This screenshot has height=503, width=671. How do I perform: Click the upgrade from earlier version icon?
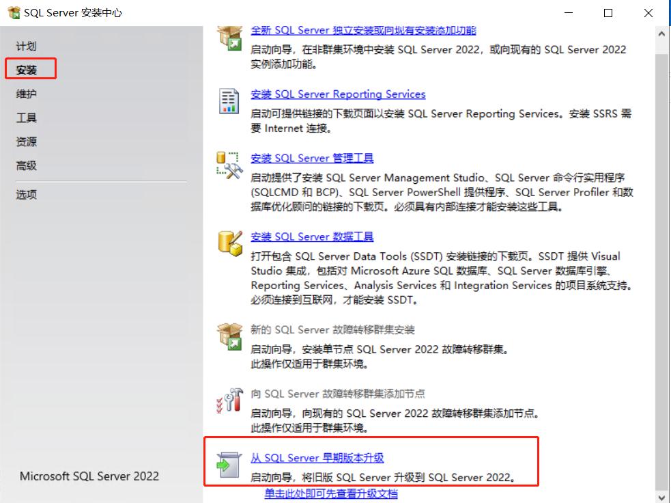pos(228,465)
